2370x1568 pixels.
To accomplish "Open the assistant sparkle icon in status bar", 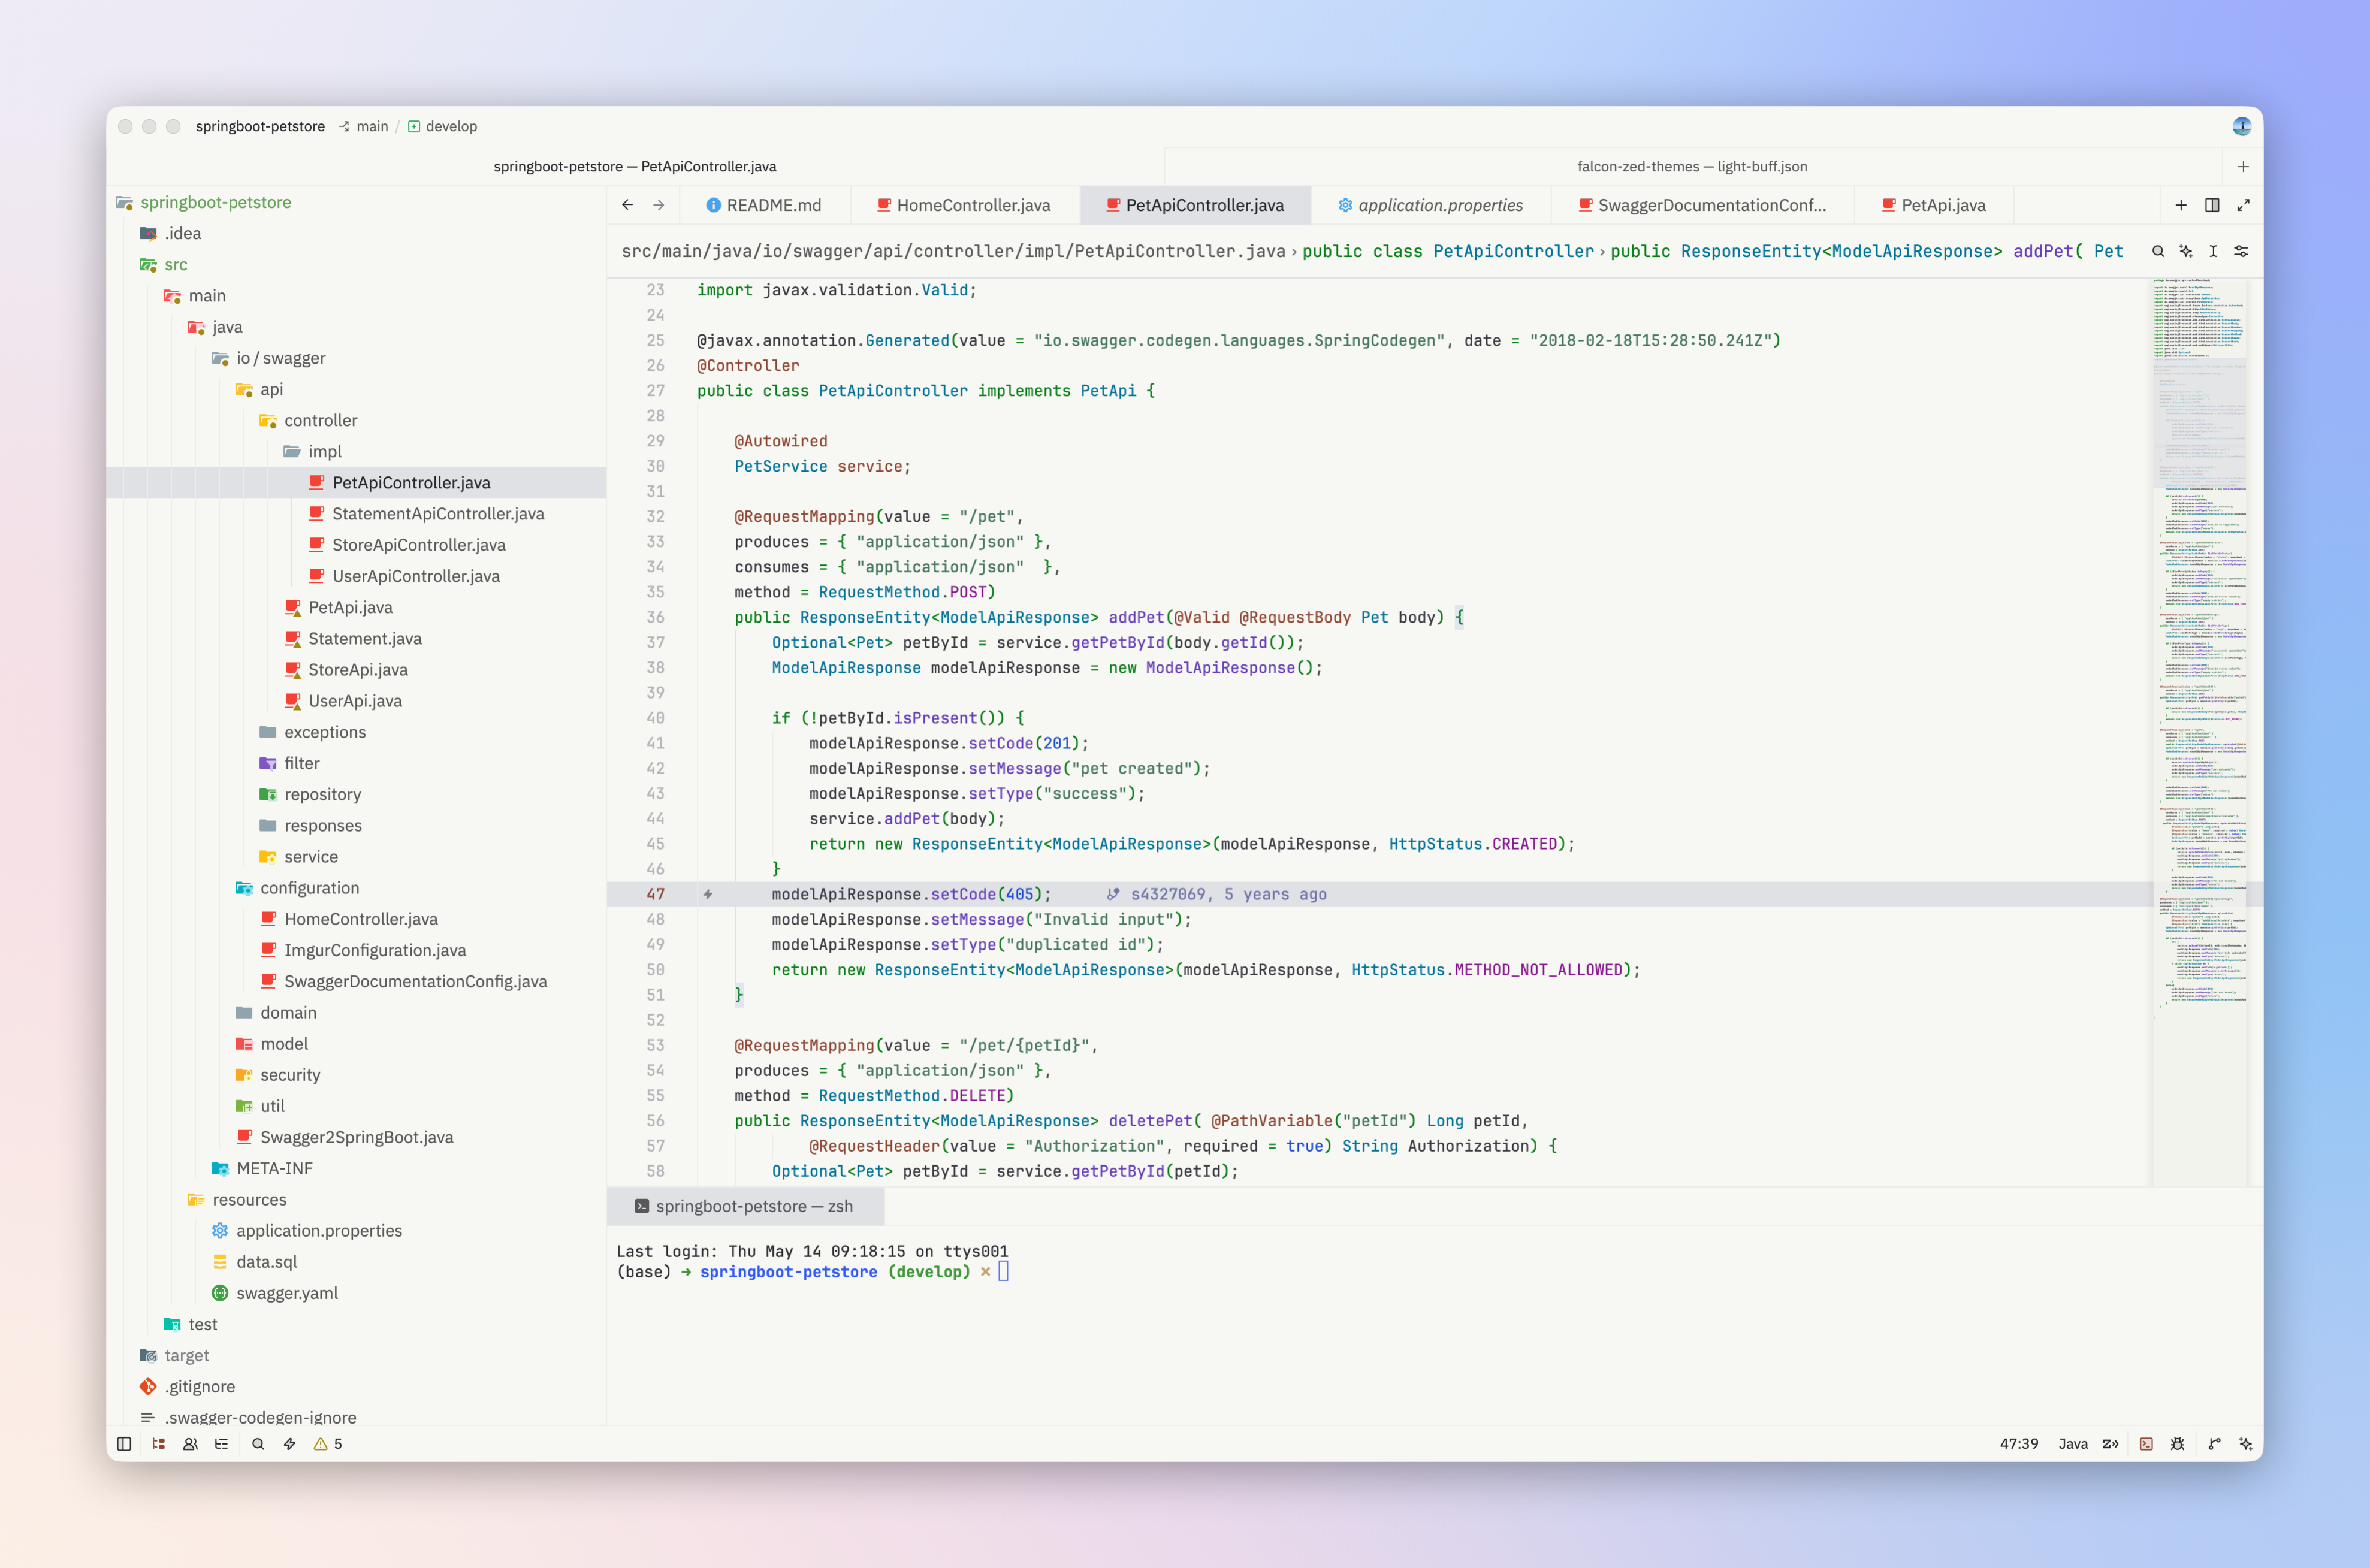I will pyautogui.click(x=2245, y=1444).
